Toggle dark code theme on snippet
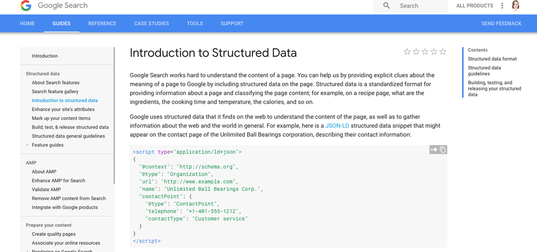 [x=433, y=149]
